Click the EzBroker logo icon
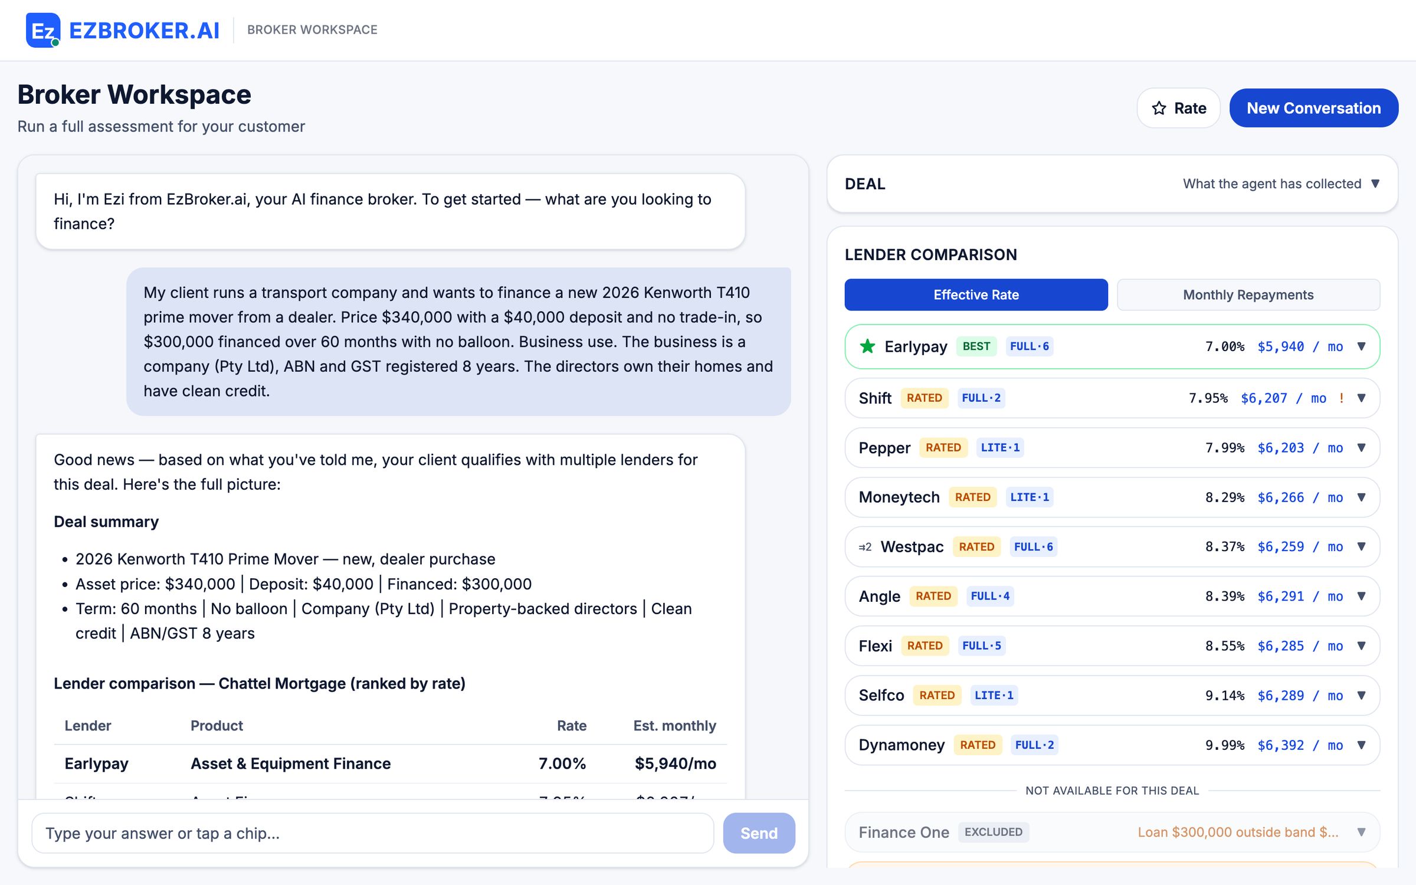Viewport: 1416px width, 885px height. click(x=43, y=30)
